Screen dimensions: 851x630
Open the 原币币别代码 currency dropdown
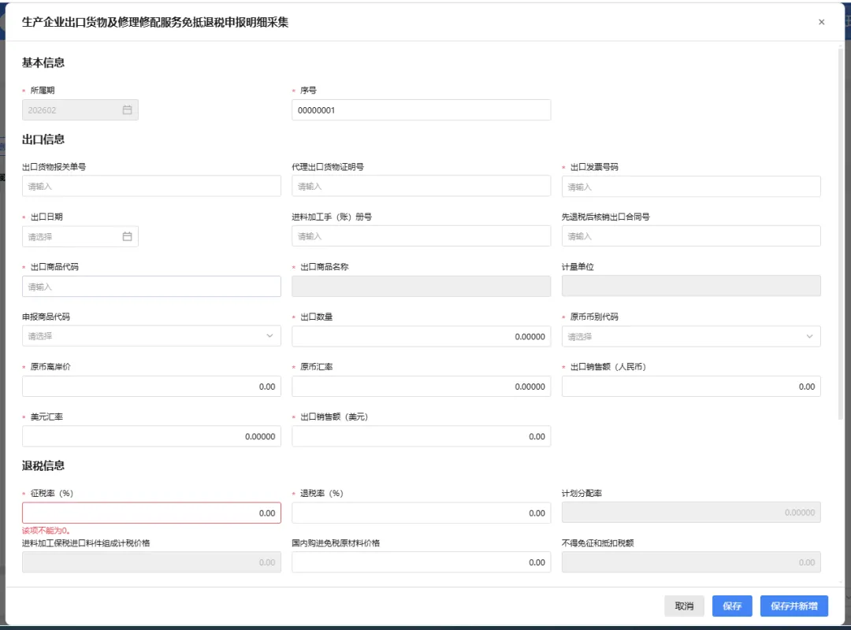point(691,335)
